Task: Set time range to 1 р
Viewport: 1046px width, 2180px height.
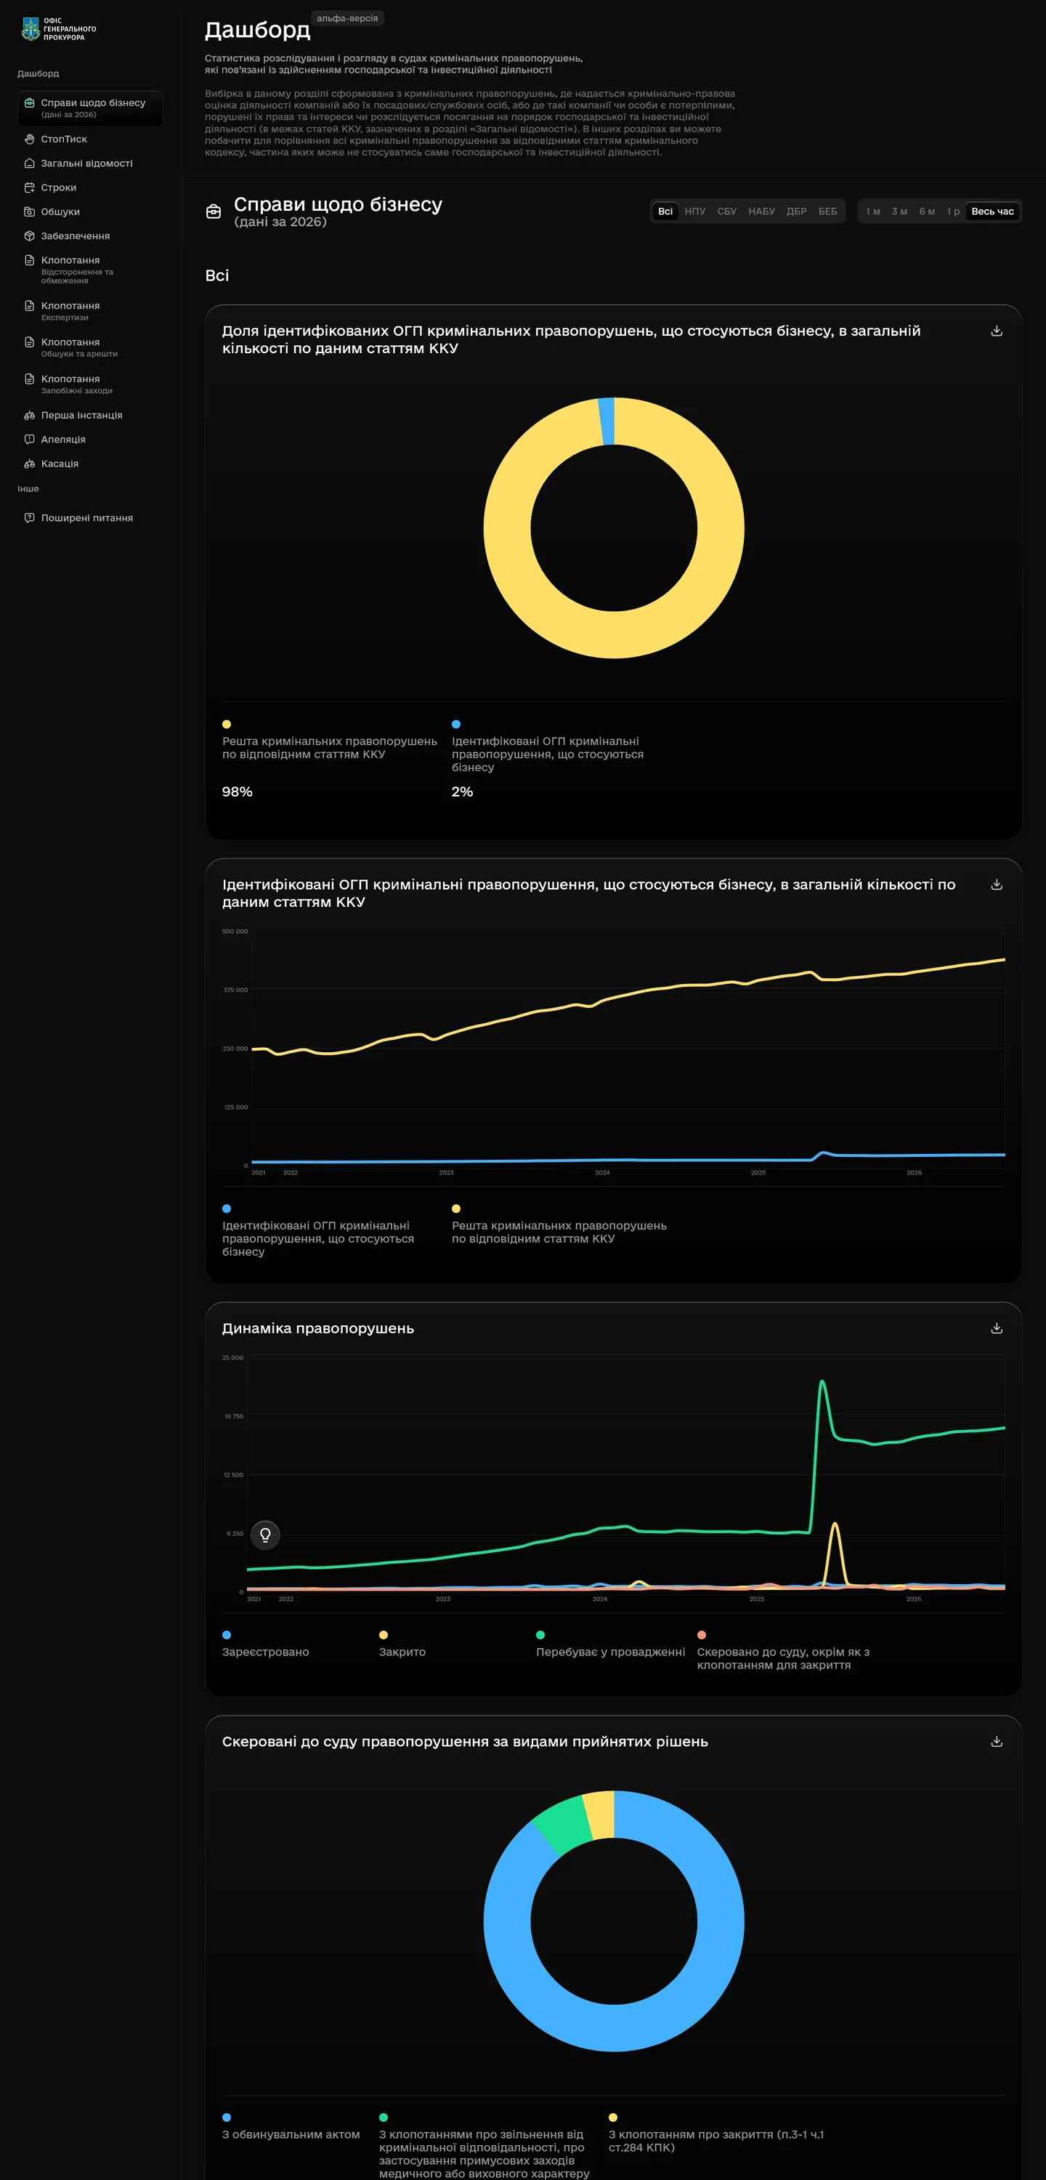Action: point(953,211)
